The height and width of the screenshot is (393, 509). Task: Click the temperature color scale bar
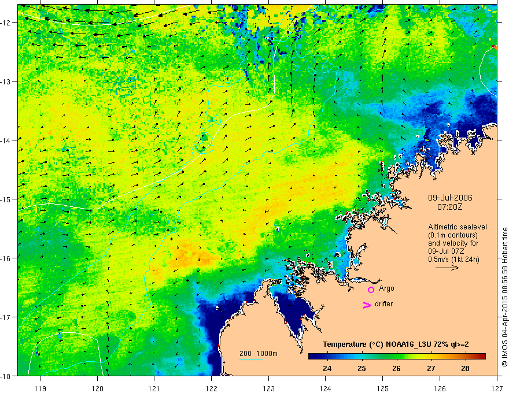click(x=397, y=357)
